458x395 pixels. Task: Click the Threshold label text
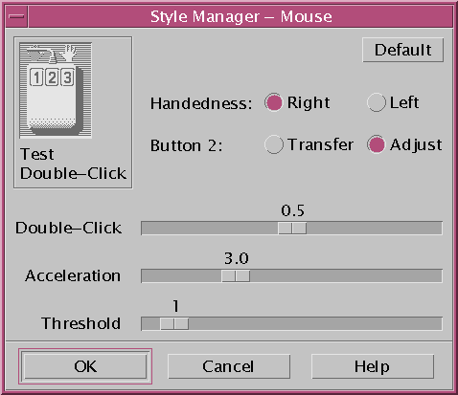[x=81, y=323]
